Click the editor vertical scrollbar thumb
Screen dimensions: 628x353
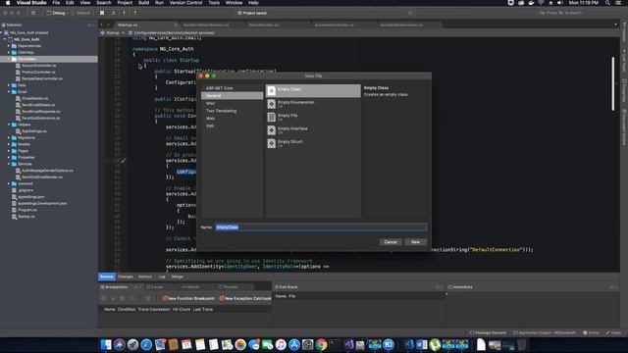tap(612, 84)
